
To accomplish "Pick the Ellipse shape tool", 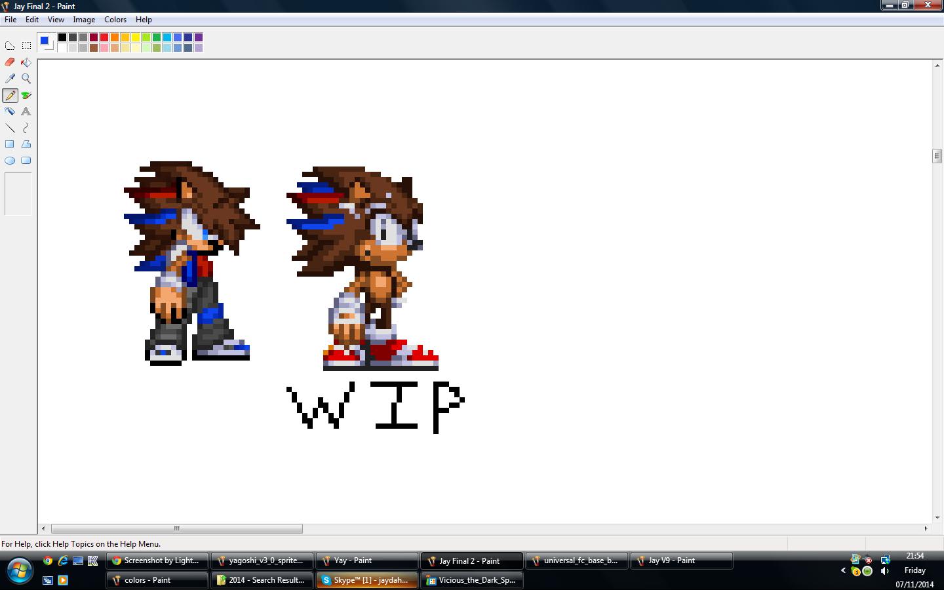I will [10, 161].
